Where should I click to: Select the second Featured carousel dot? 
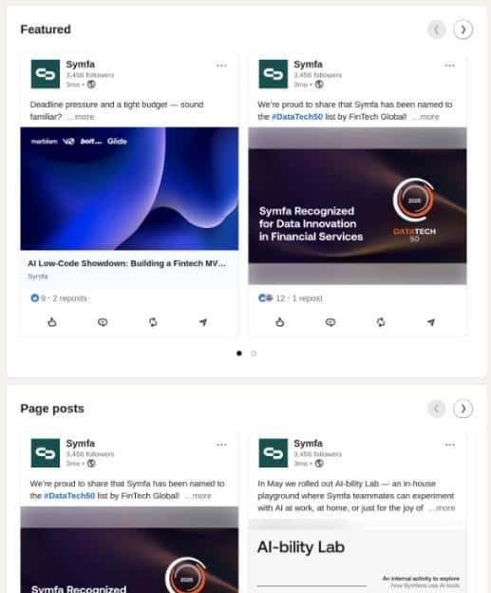(254, 354)
